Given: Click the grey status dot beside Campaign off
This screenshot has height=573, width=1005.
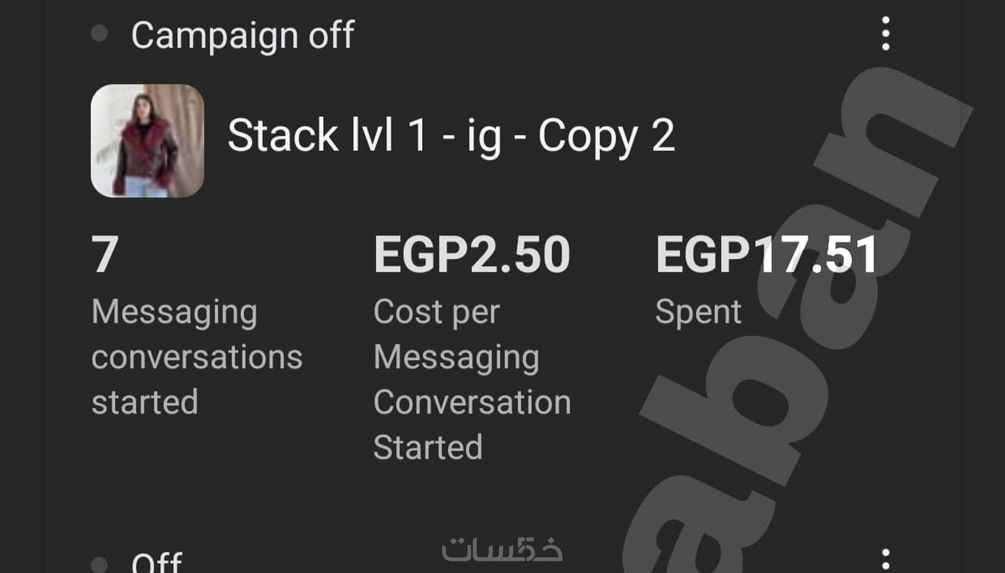Looking at the screenshot, I should pyautogui.click(x=99, y=34).
